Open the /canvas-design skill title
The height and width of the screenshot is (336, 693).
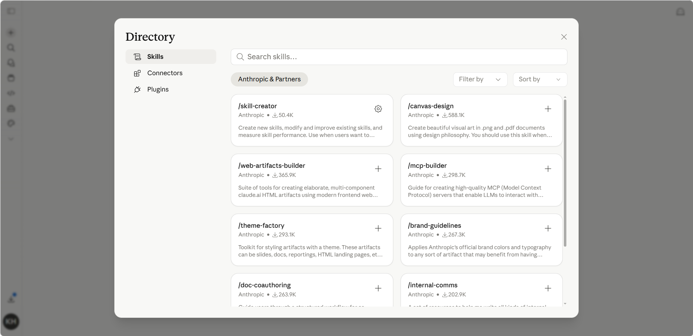coord(431,106)
